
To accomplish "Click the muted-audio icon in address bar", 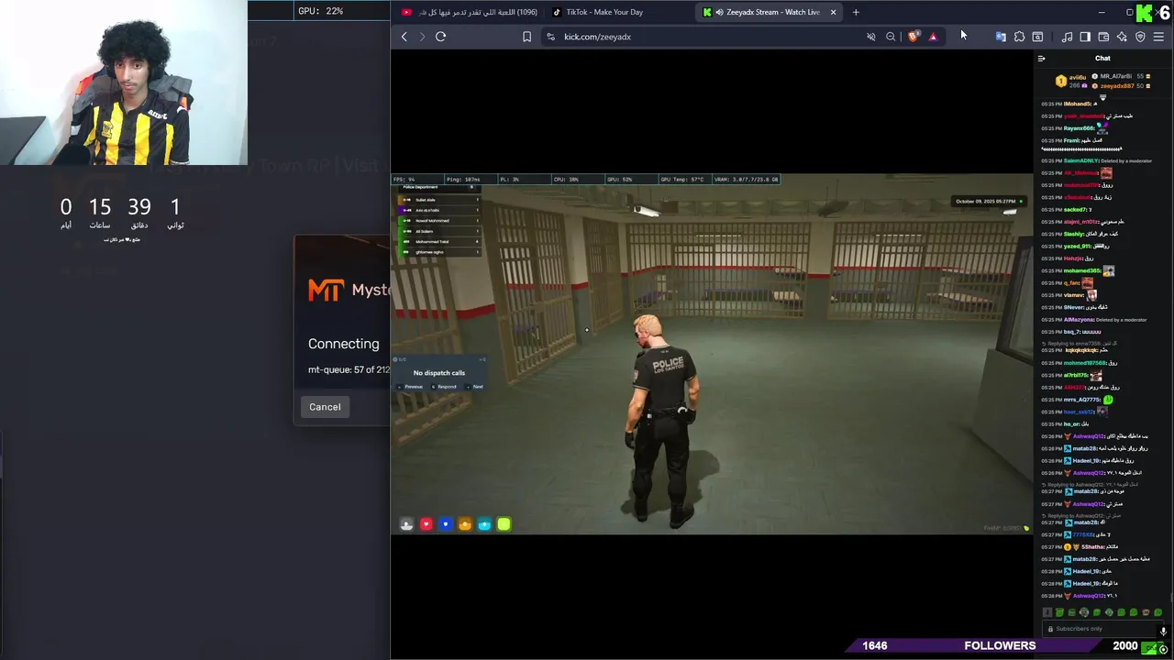I will click(871, 37).
